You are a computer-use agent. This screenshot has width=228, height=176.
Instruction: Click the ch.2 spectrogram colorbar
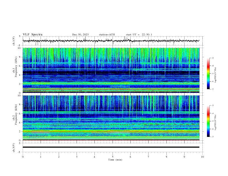(208, 121)
